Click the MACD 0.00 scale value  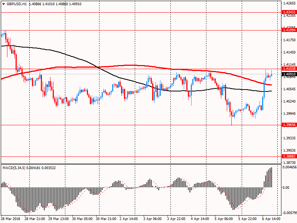click(x=286, y=187)
